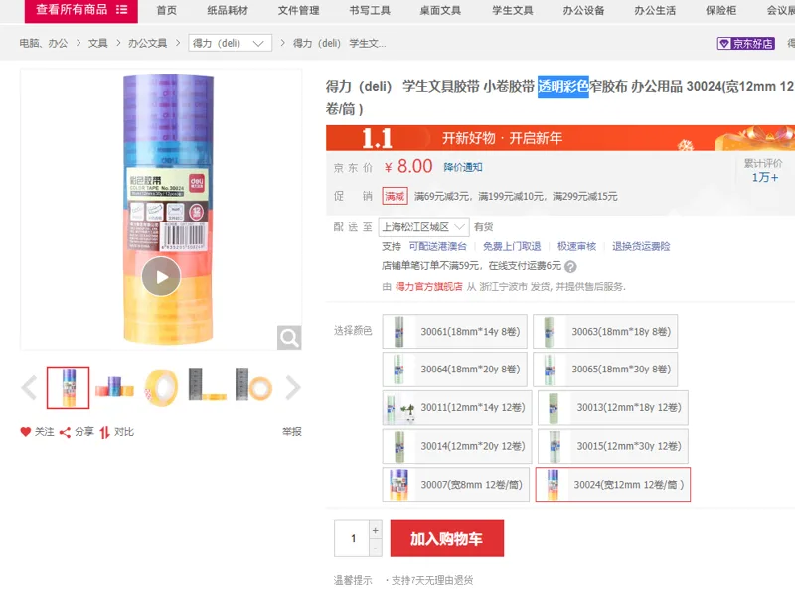This screenshot has height=593, width=795.
Task: Click the 满减 promotion tag
Action: click(x=395, y=196)
